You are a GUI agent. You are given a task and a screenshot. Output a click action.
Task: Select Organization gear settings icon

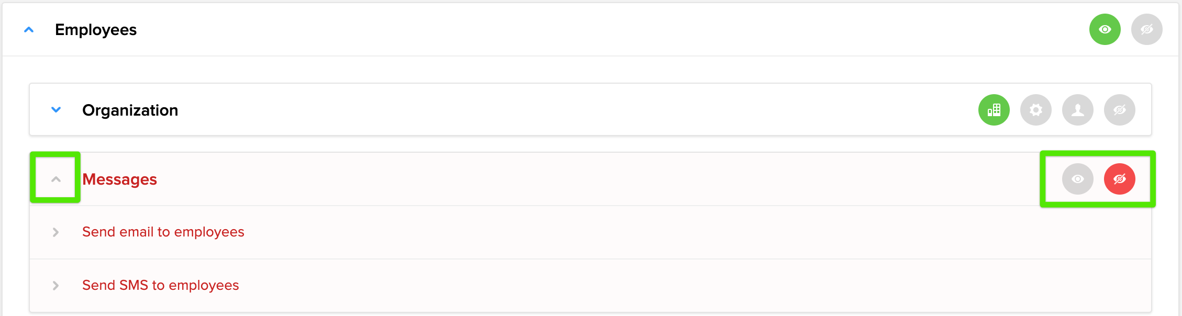[1035, 110]
